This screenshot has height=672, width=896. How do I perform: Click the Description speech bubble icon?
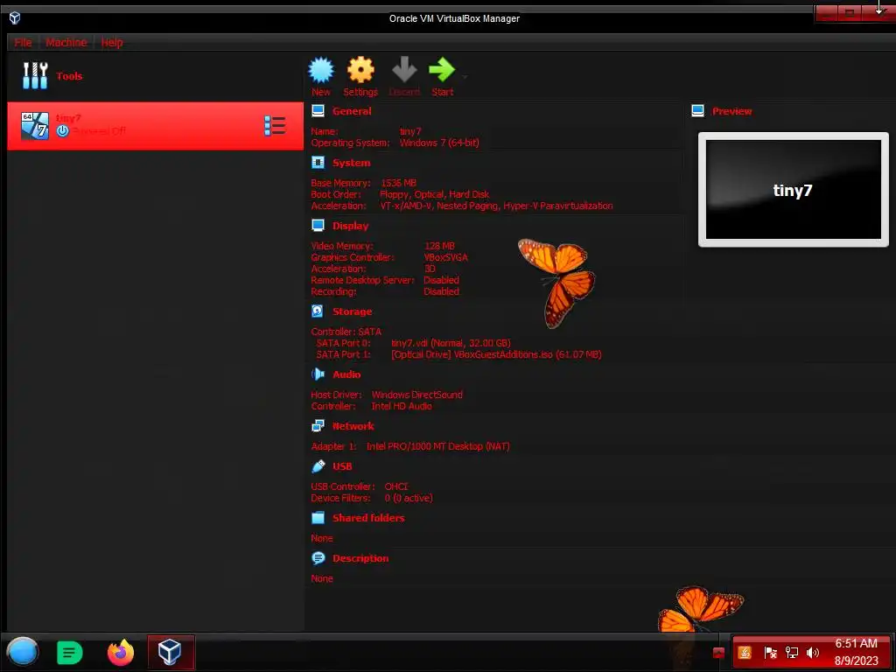(x=318, y=557)
